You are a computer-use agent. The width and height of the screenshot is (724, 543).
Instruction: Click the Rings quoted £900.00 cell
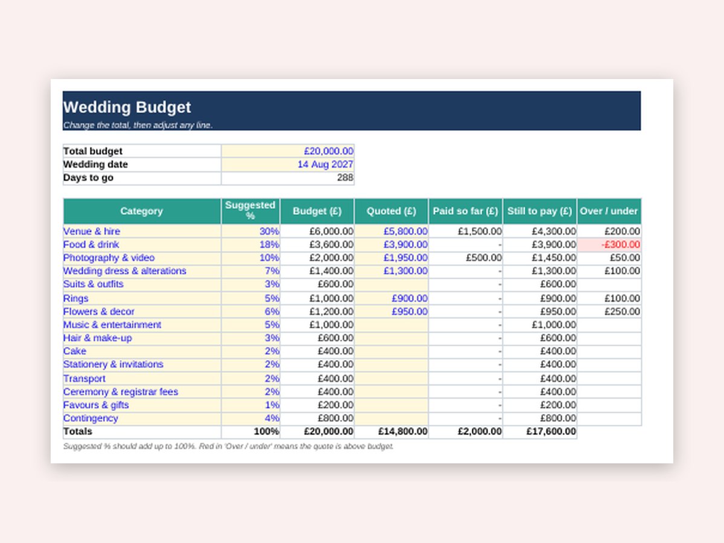tap(392, 298)
